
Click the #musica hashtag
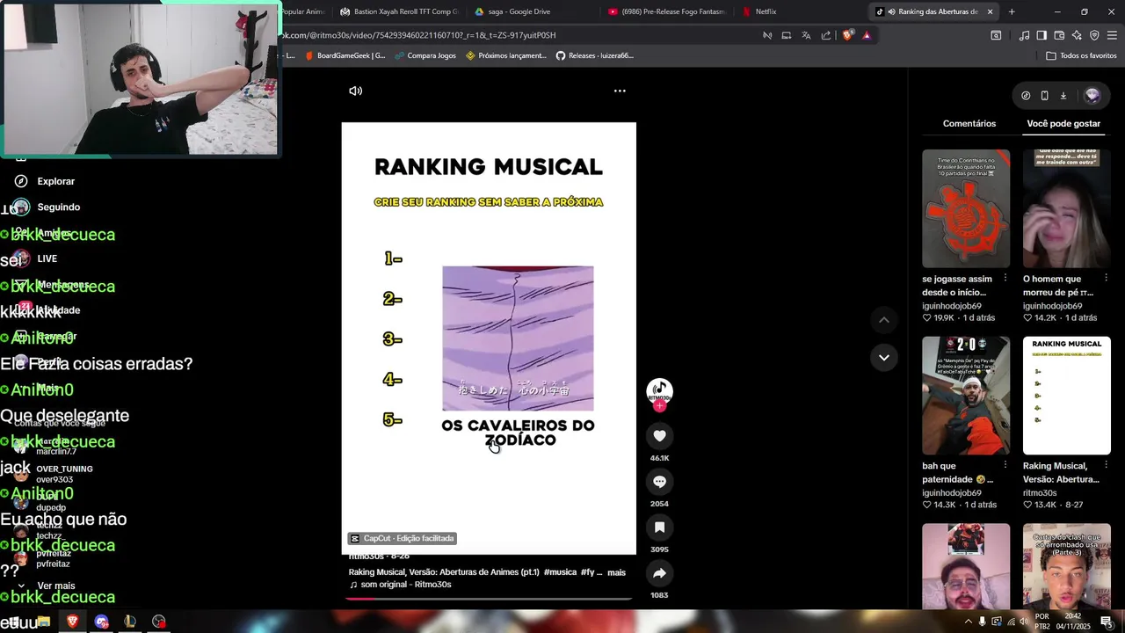tap(560, 572)
